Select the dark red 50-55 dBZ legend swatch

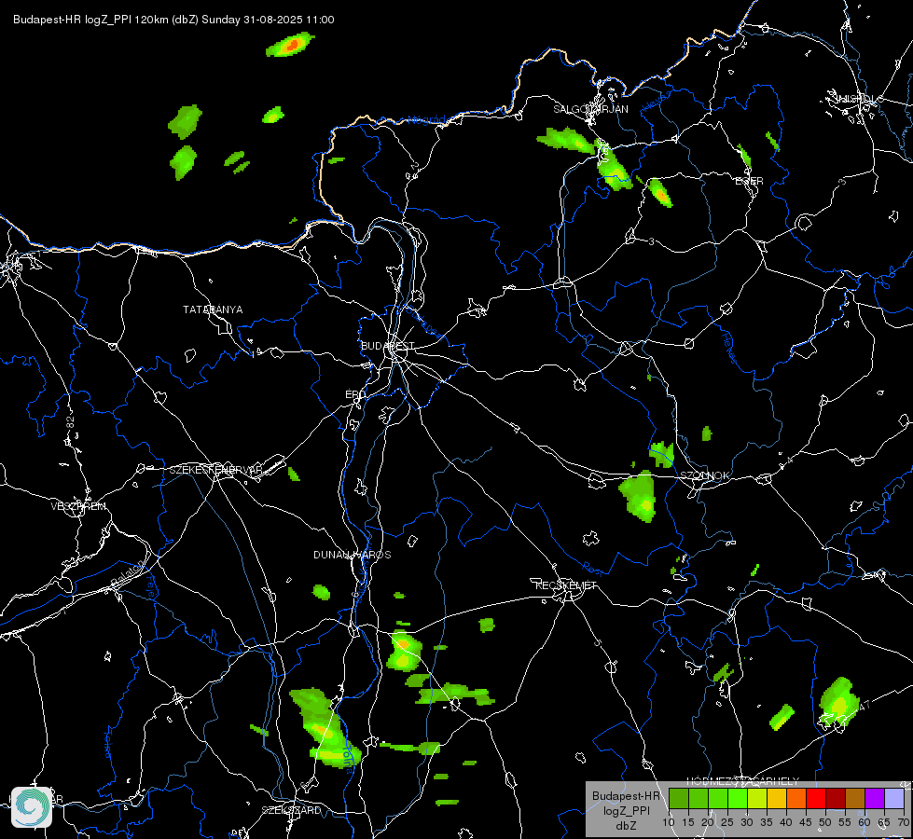click(836, 798)
